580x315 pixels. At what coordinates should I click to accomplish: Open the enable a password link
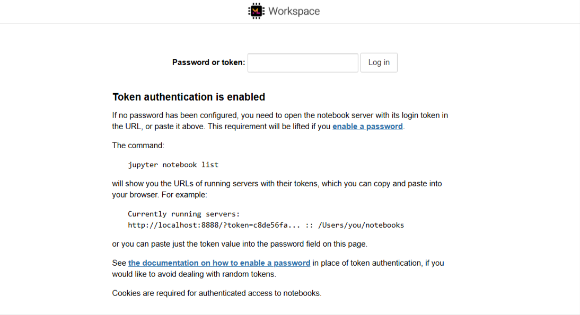[x=367, y=127]
